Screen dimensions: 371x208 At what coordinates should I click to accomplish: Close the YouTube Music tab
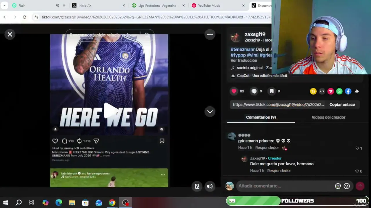(x=243, y=5)
